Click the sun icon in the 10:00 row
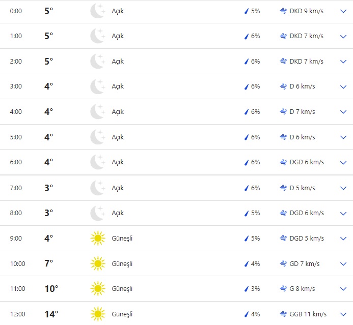 97,263
